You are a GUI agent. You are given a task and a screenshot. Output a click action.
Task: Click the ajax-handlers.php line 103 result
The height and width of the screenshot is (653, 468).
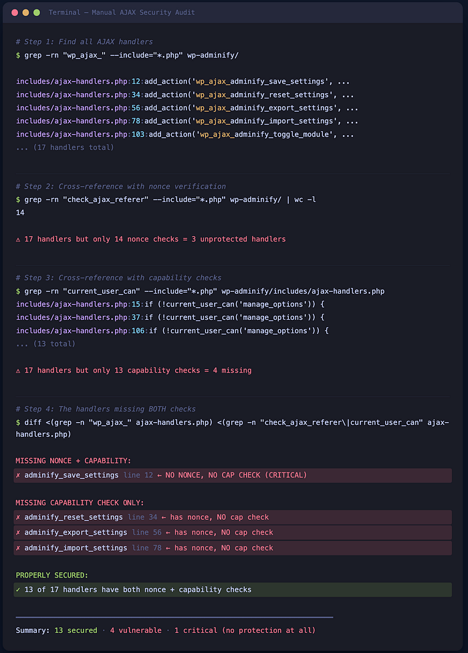(x=185, y=134)
